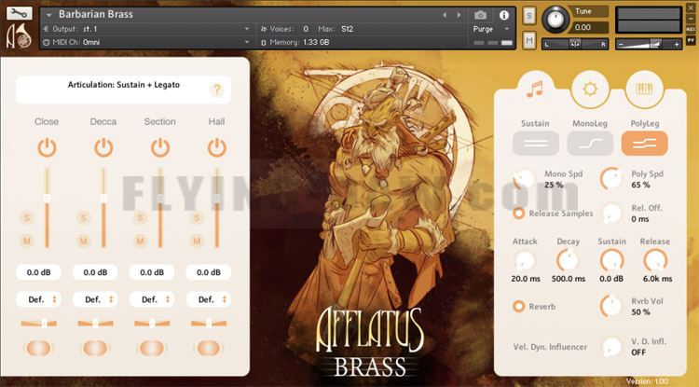Open Hall mic Def. output dropdown
699x387 pixels.
[209, 299]
